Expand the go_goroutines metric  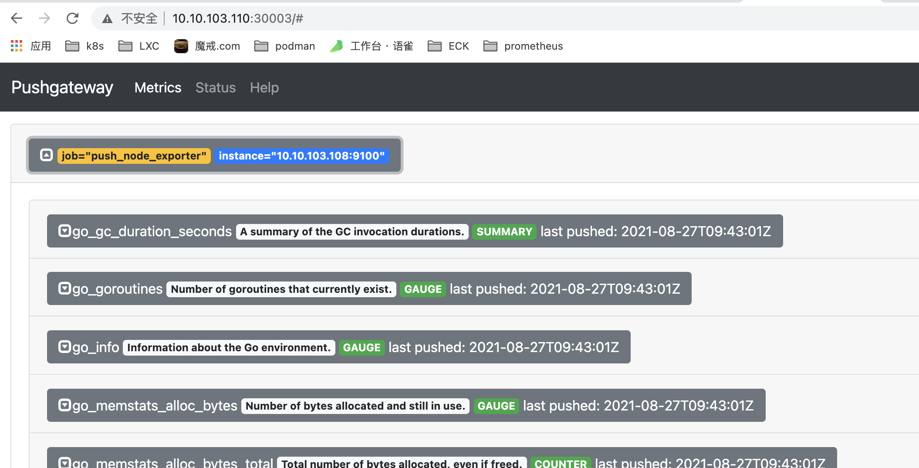click(x=64, y=288)
